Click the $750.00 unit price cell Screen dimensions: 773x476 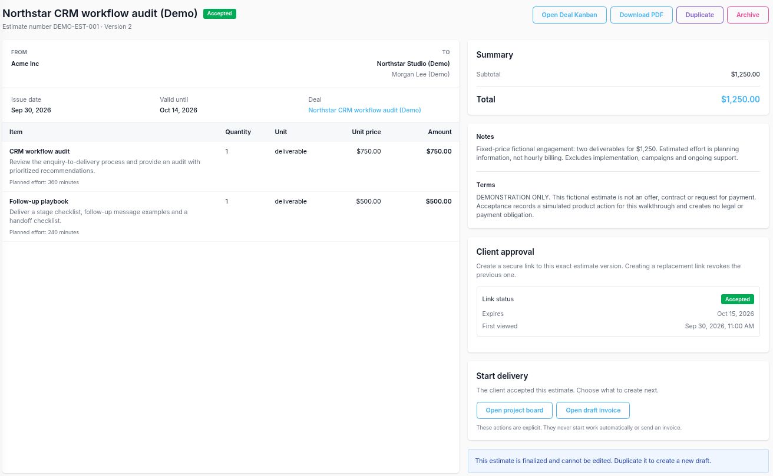(368, 151)
